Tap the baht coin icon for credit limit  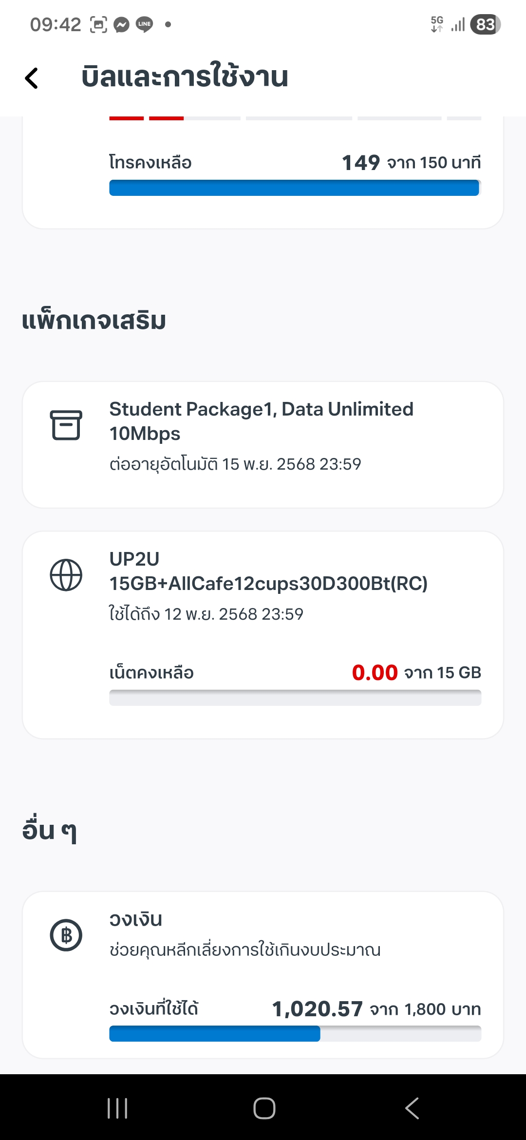66,935
